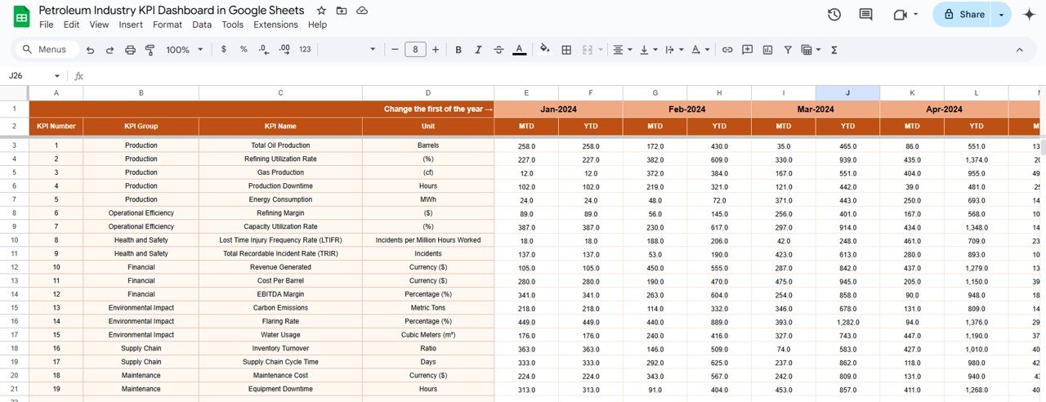Viewport: 1046px width, 402px height.
Task: Select the Paint format tool
Action: point(150,50)
